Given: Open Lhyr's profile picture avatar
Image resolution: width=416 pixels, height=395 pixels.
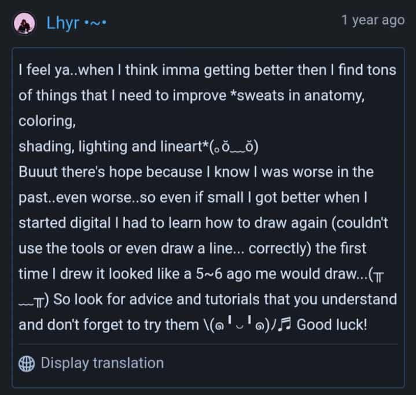Looking at the screenshot, I should pos(24,23).
